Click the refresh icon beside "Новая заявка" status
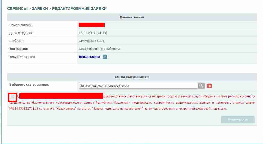Image resolution: width=263 pixels, height=144 pixels. [x=105, y=57]
